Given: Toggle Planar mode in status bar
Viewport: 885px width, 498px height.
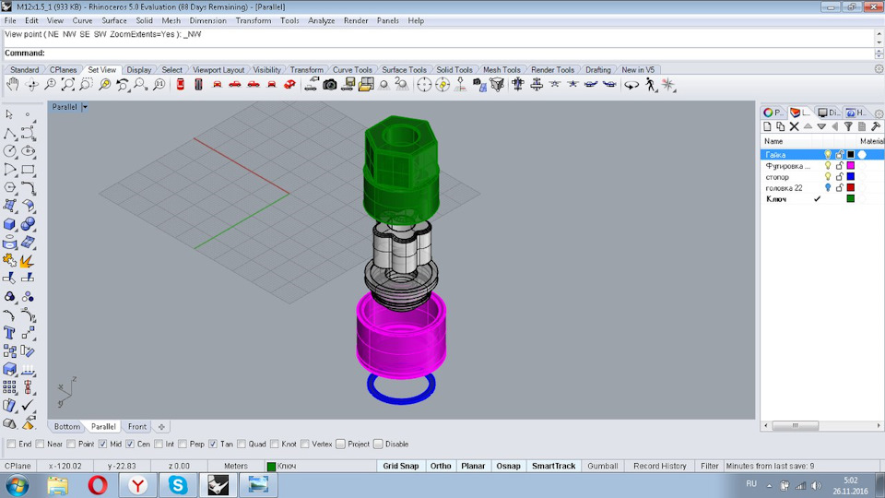Looking at the screenshot, I should click(x=473, y=467).
